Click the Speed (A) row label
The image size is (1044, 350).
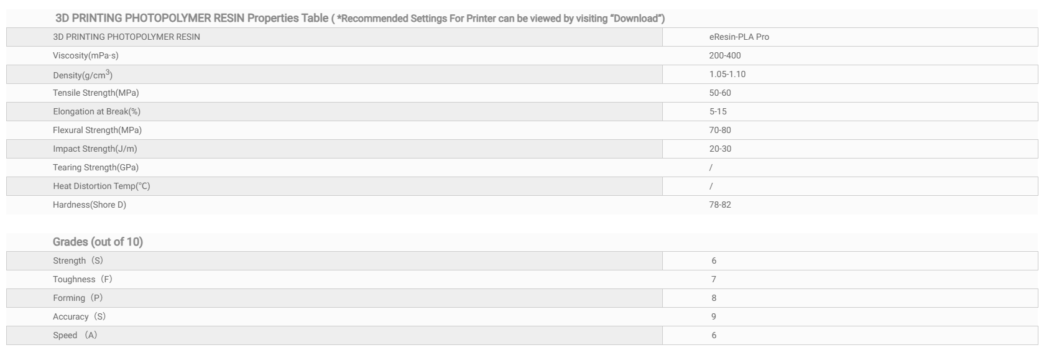(75, 335)
